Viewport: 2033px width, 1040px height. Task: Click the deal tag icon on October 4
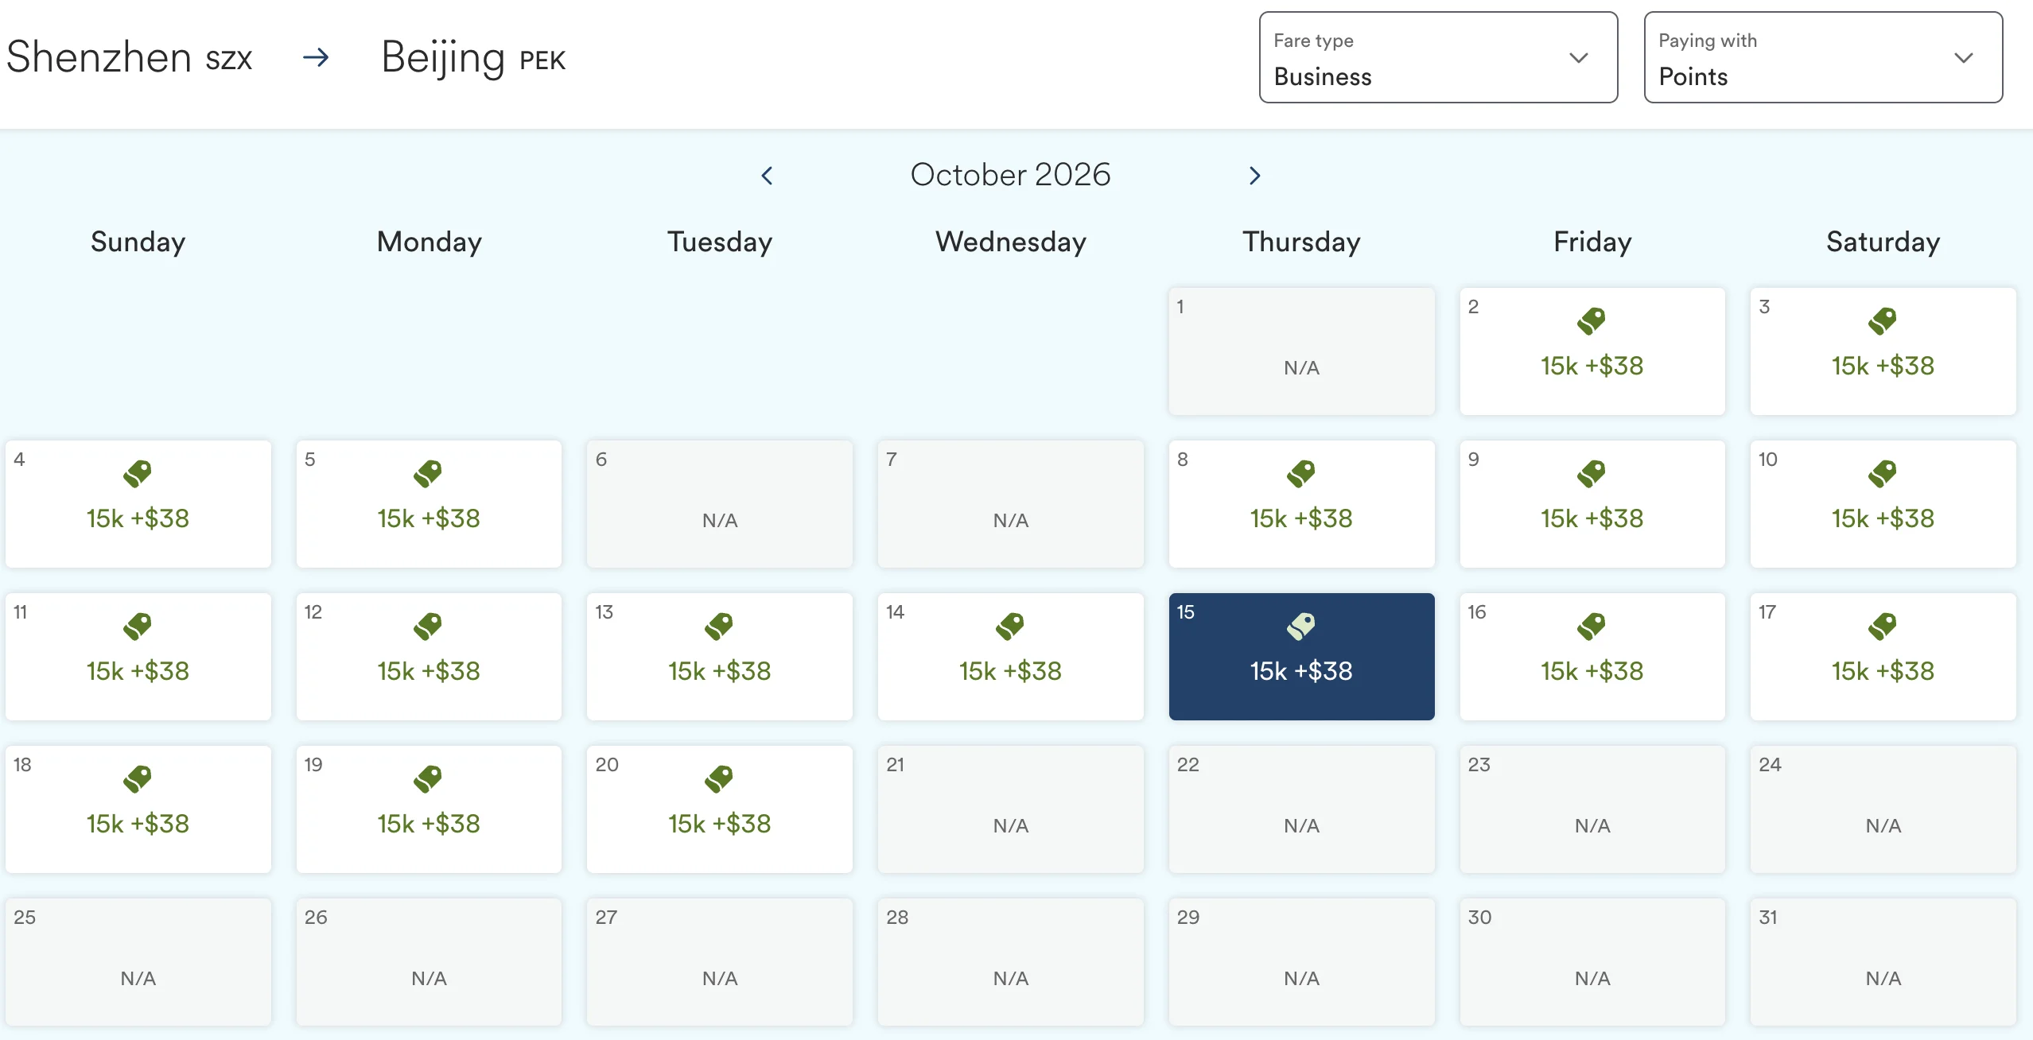[x=138, y=474]
